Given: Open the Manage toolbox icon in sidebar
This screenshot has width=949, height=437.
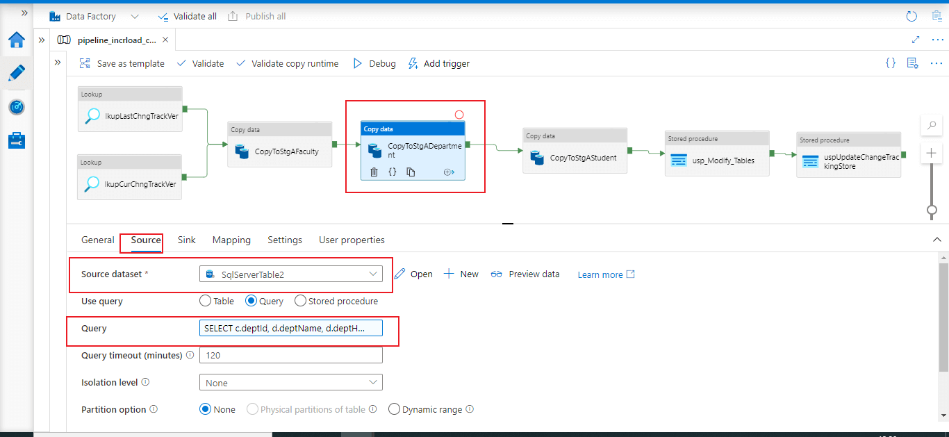Looking at the screenshot, I should [x=16, y=140].
